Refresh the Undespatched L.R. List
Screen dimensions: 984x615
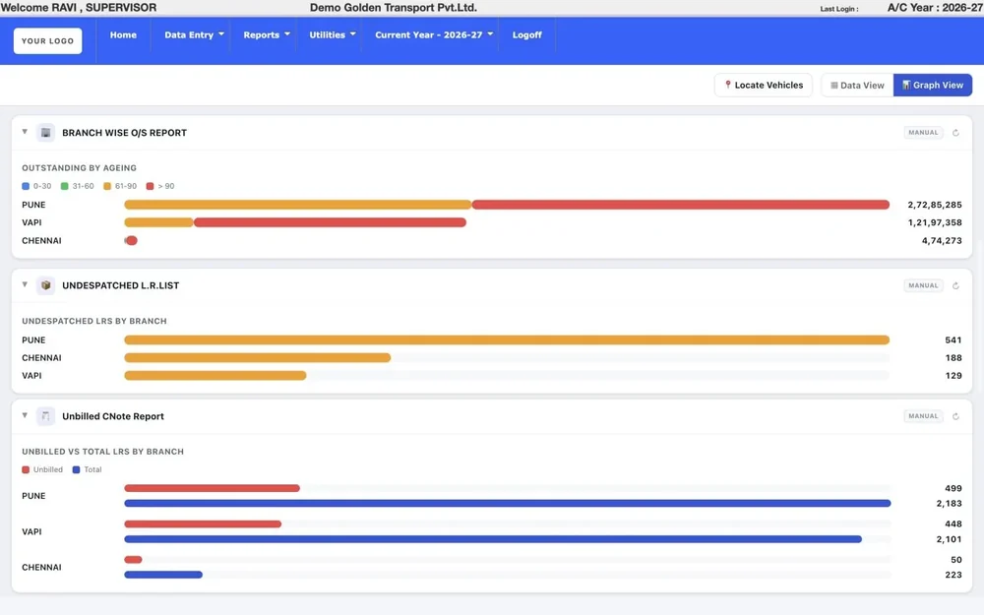pos(955,285)
